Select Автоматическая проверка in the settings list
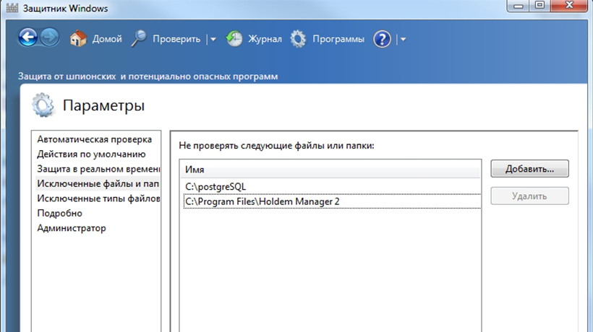Screen dimensions: 593x332 click(95, 139)
